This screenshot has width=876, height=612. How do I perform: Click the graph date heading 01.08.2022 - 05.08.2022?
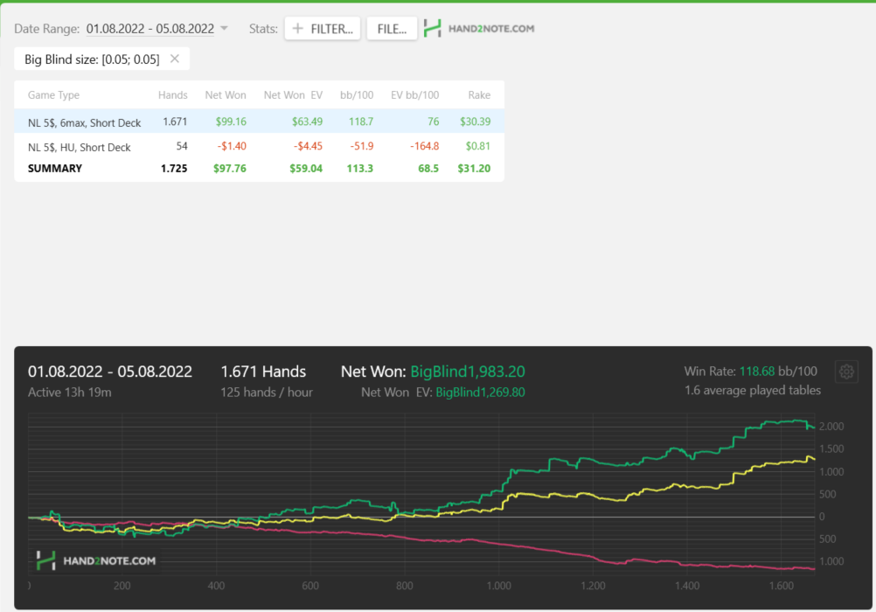(x=110, y=372)
